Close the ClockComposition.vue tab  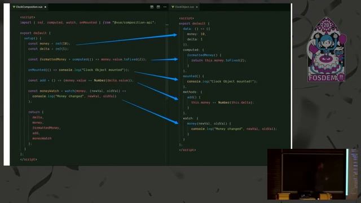point(45,7)
